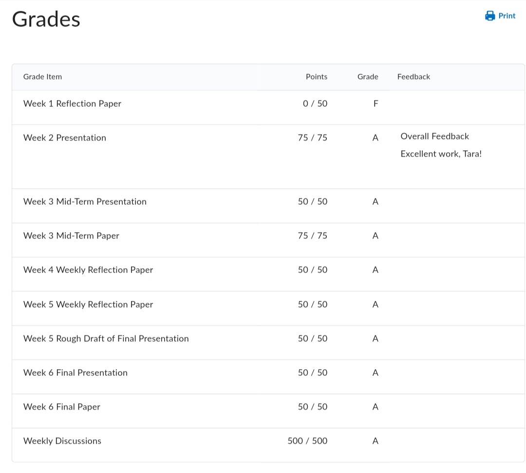This screenshot has width=526, height=473.
Task: Select the Week 3 Mid-Term Paper item
Action: point(71,236)
